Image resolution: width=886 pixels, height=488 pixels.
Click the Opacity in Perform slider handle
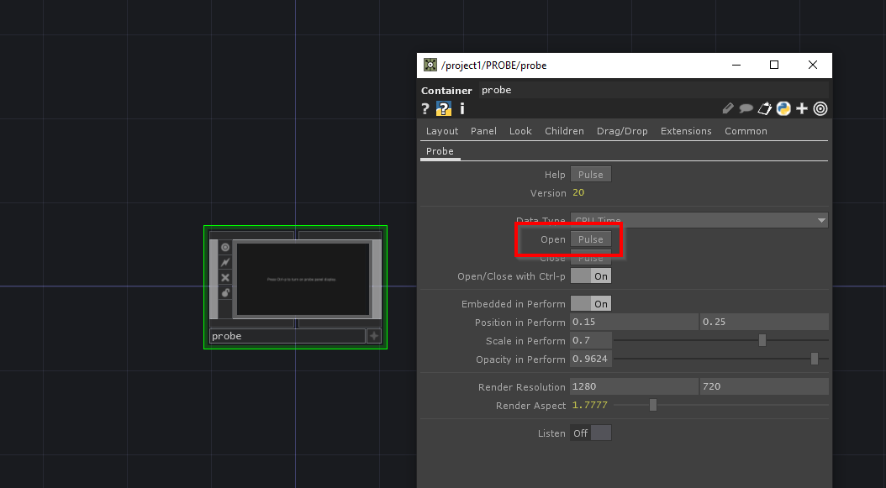(815, 359)
